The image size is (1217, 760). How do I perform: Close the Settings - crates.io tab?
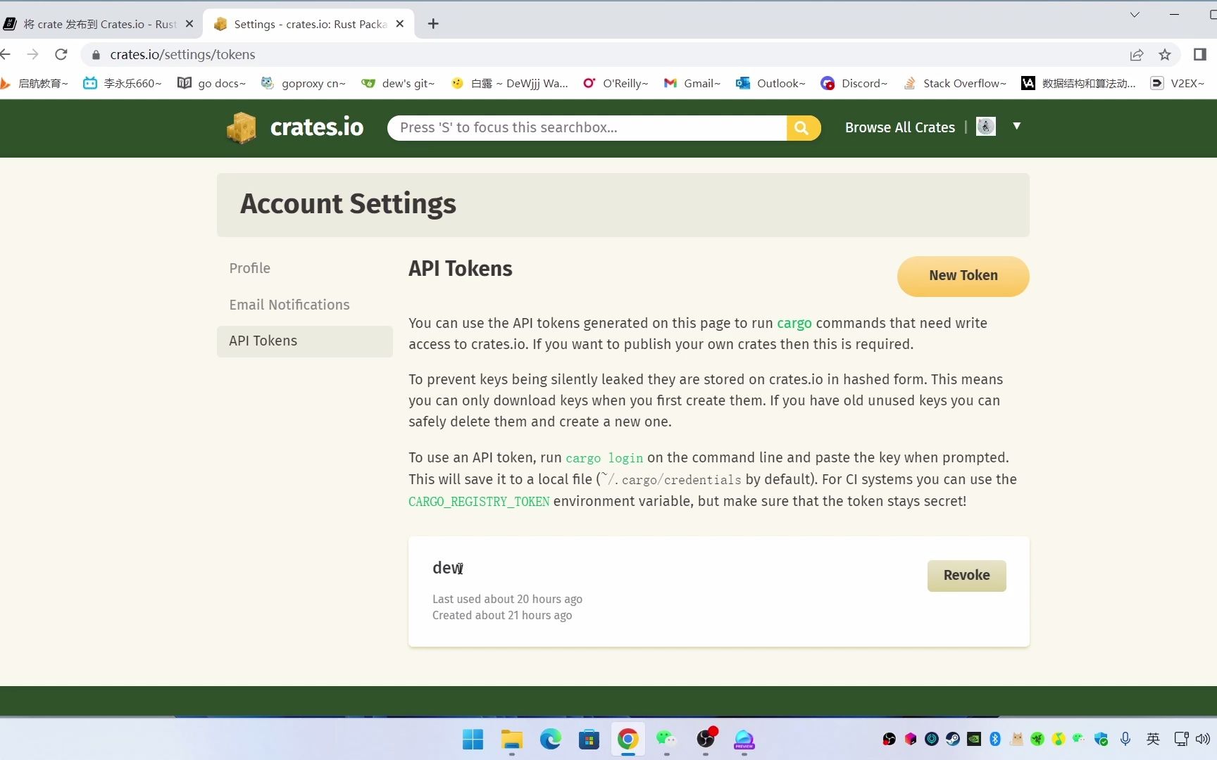[x=400, y=24]
